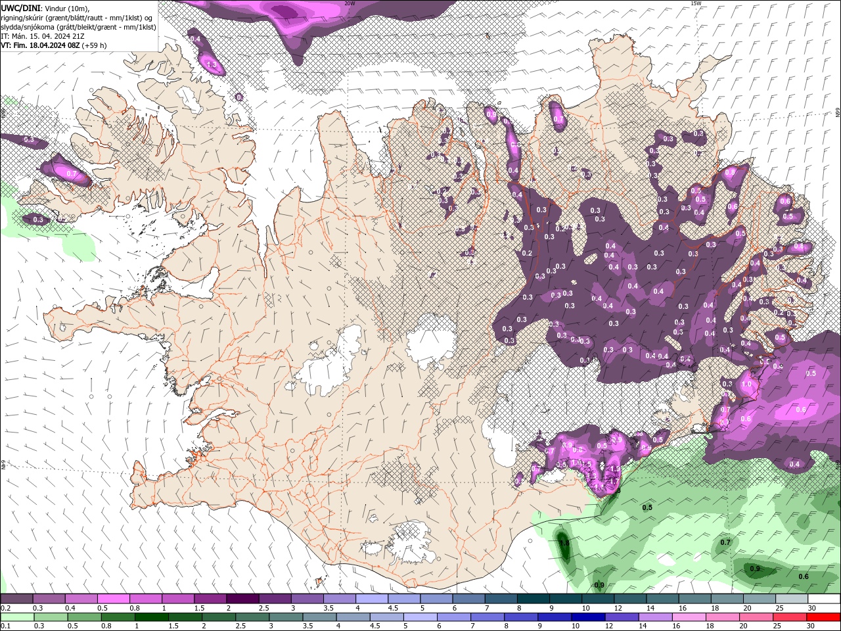This screenshot has height=631, width=841.
Task: Click the bright pink 0.5 swatch in upper legend
Action: [x=114, y=599]
